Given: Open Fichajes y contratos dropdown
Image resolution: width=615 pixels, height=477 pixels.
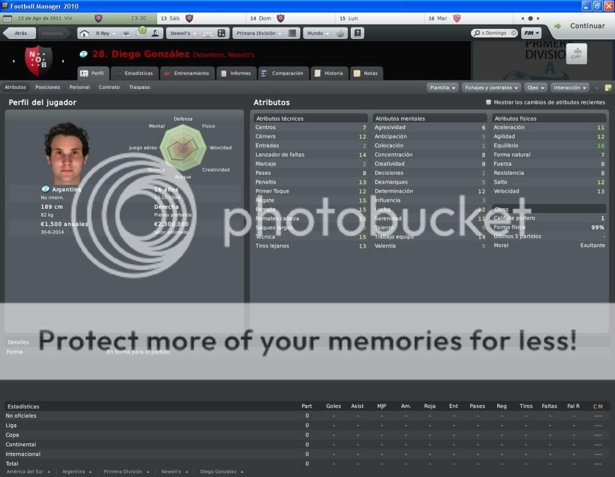Looking at the screenshot, I should point(491,88).
